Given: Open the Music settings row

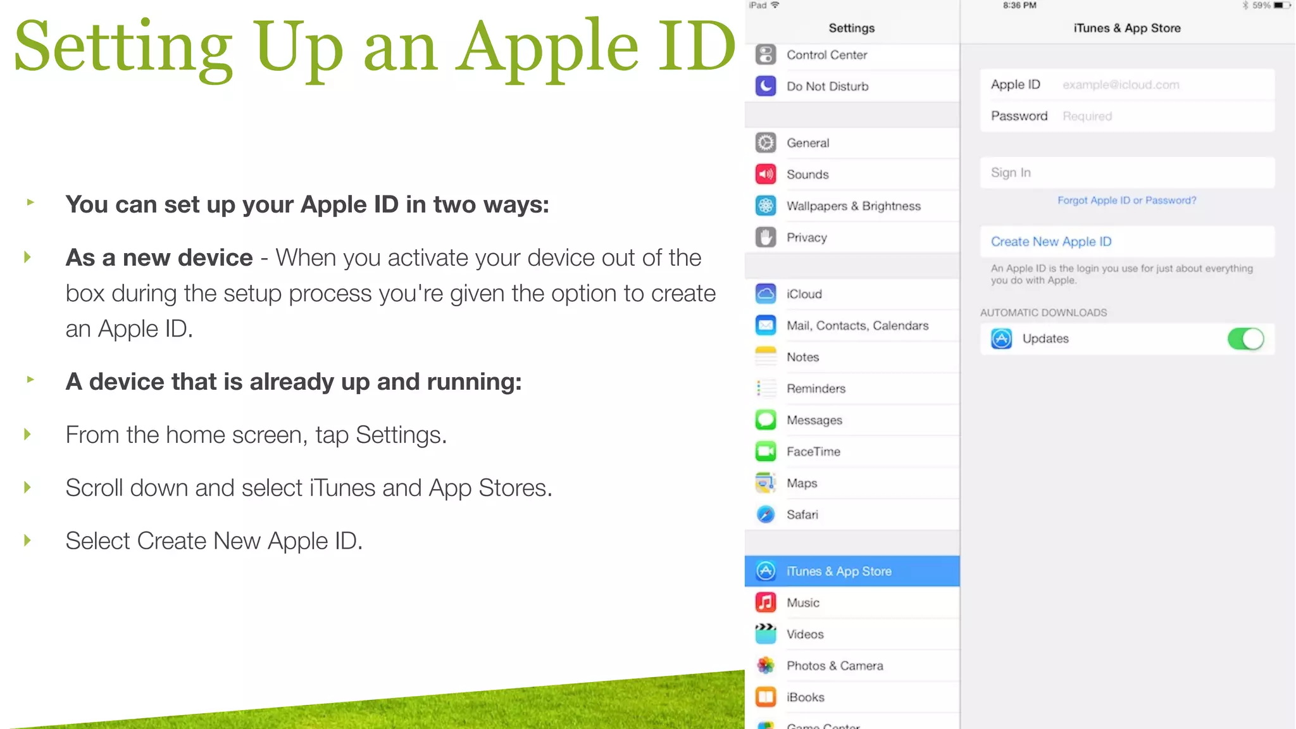Looking at the screenshot, I should coord(852,602).
